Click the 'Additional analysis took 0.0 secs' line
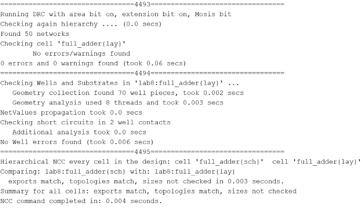363x210 pixels. (x=79, y=132)
